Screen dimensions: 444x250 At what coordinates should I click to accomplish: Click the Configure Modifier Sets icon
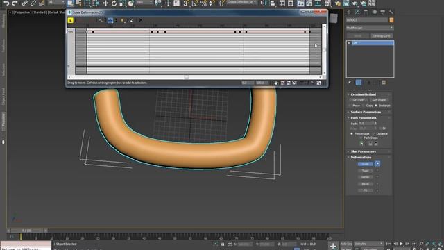pos(384,83)
